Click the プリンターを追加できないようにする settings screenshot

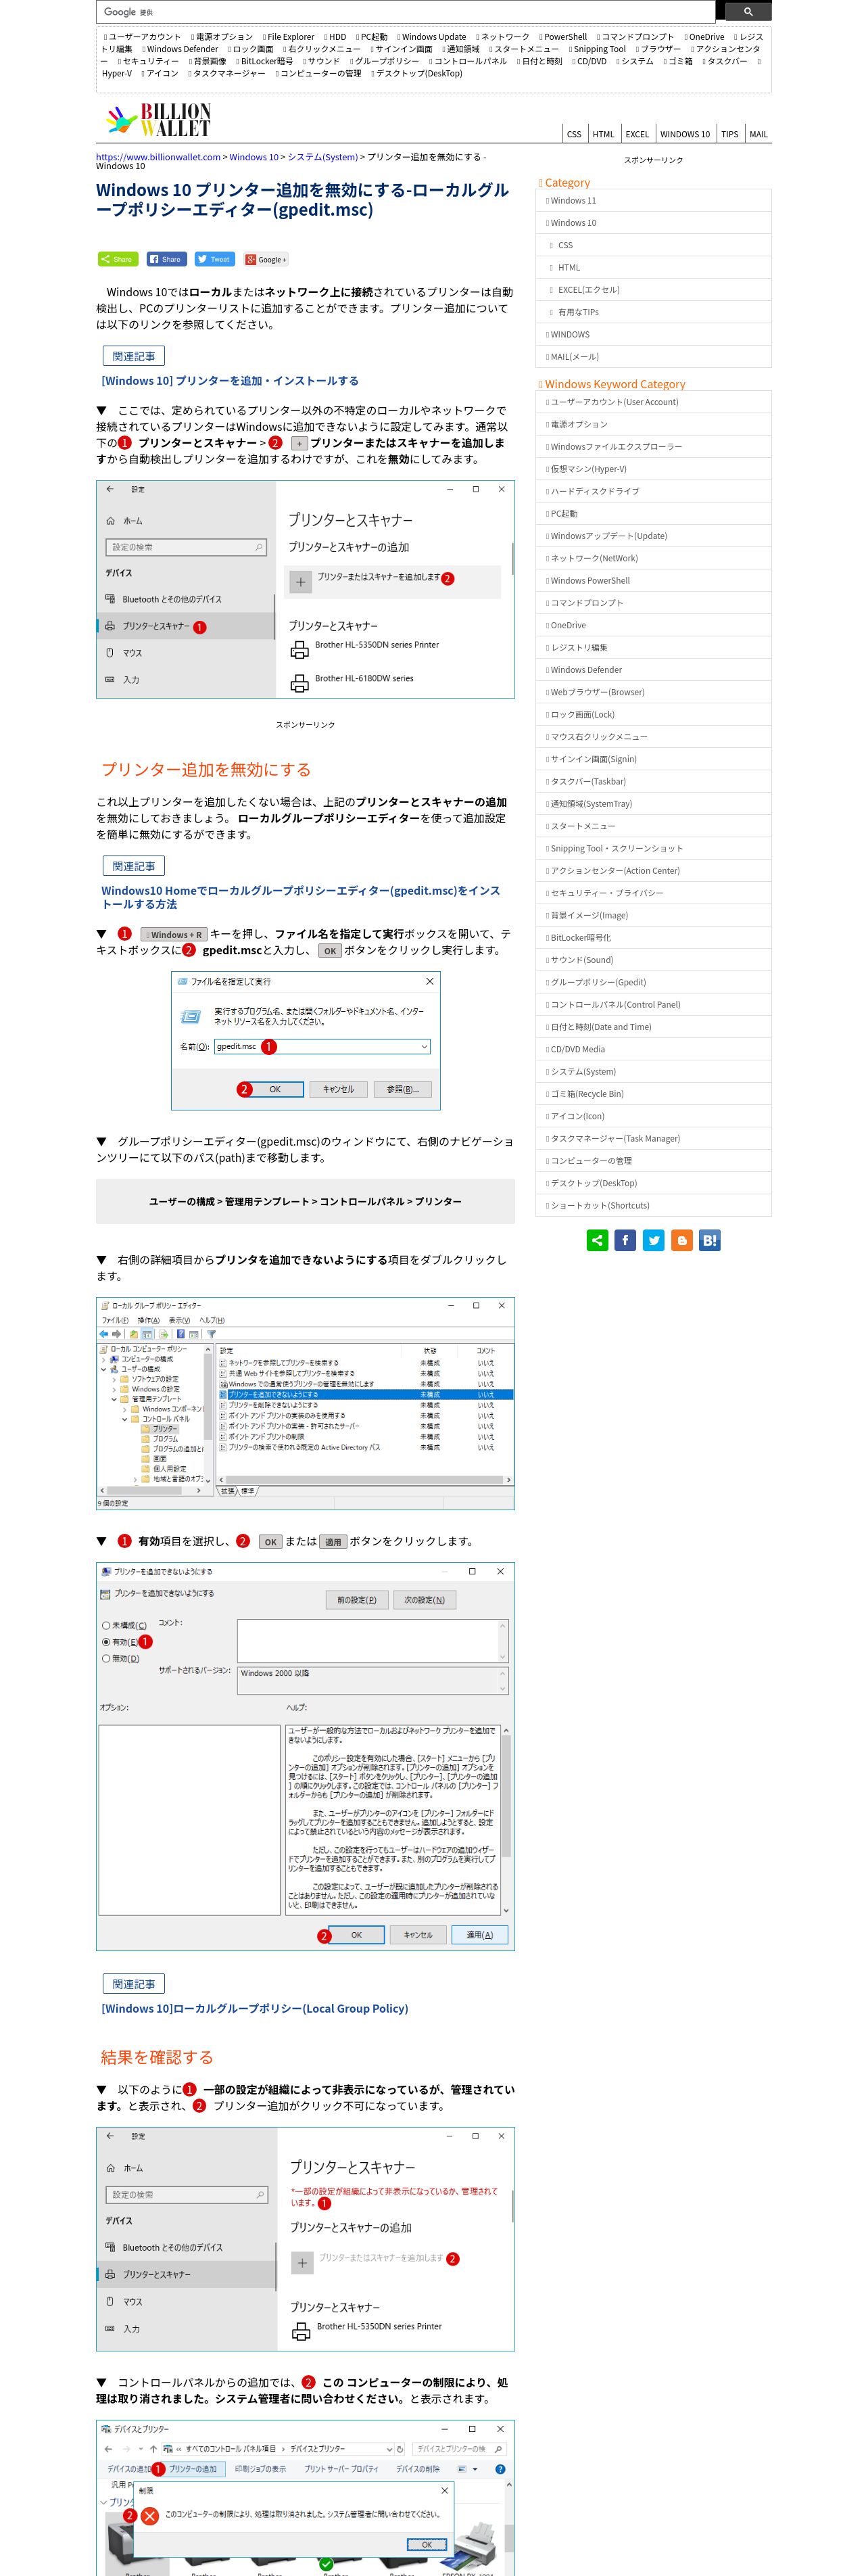[306, 1756]
